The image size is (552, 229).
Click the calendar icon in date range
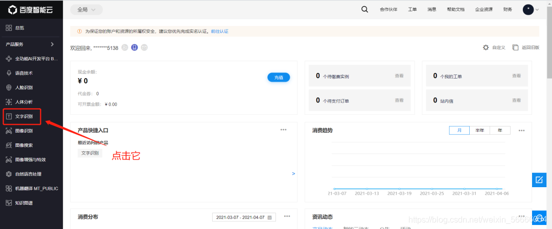coord(270,217)
